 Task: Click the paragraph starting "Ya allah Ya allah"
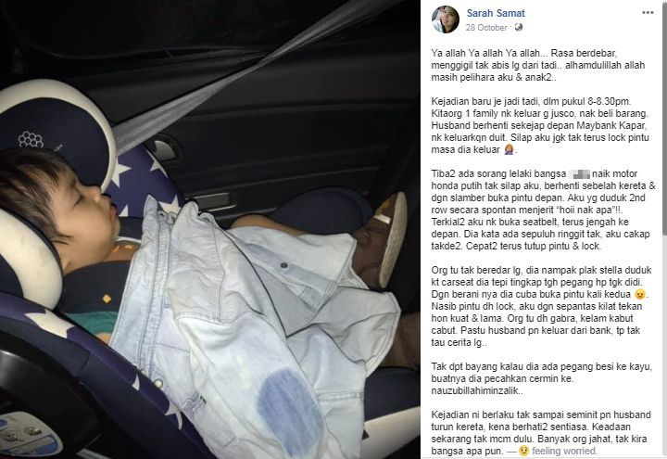537,65
